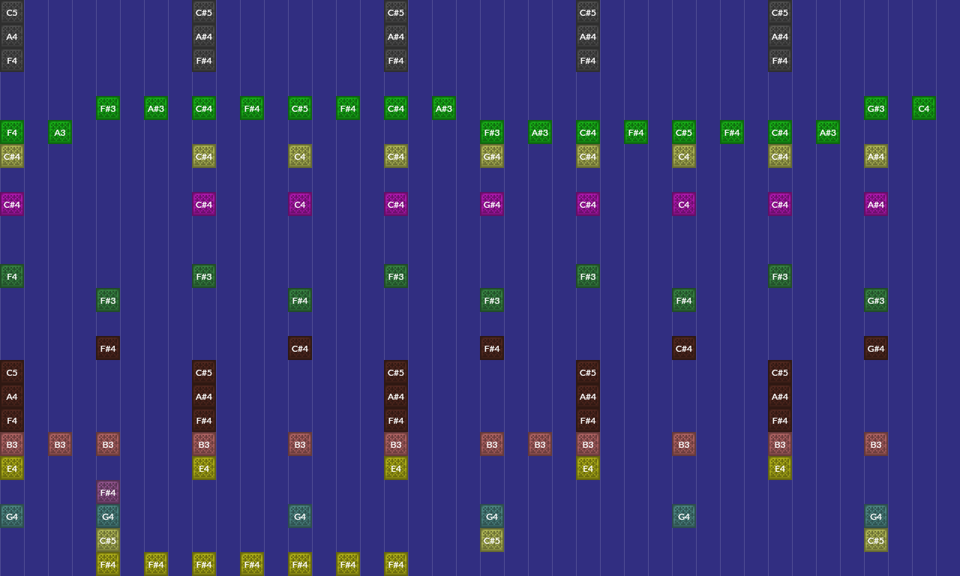Select the olive A#4 note block

[875, 157]
